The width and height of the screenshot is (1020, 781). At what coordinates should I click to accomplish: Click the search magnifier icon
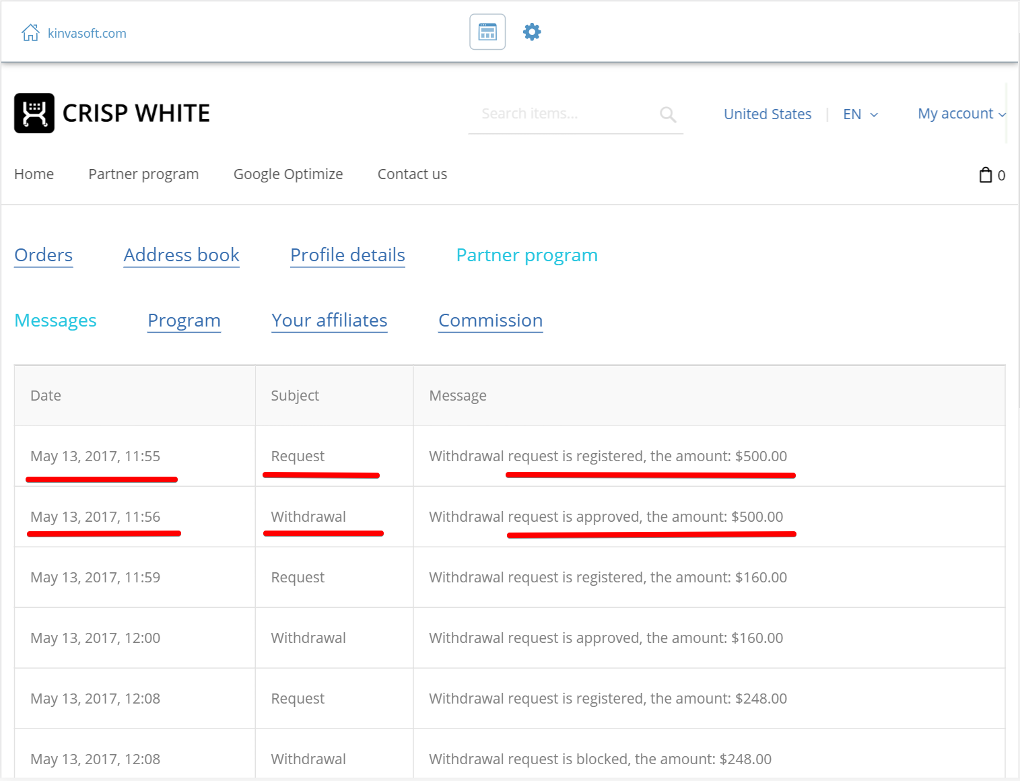pyautogui.click(x=667, y=114)
